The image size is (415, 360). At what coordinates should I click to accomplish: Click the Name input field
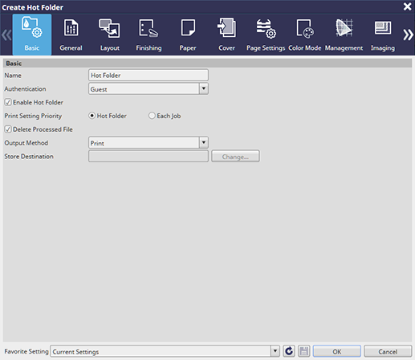coord(149,75)
